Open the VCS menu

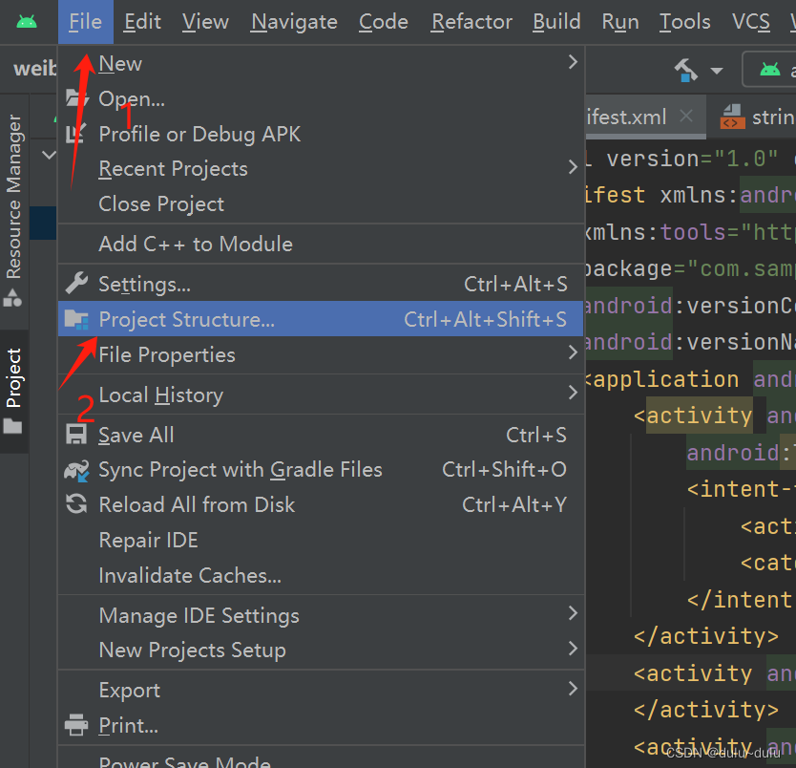pos(751,22)
